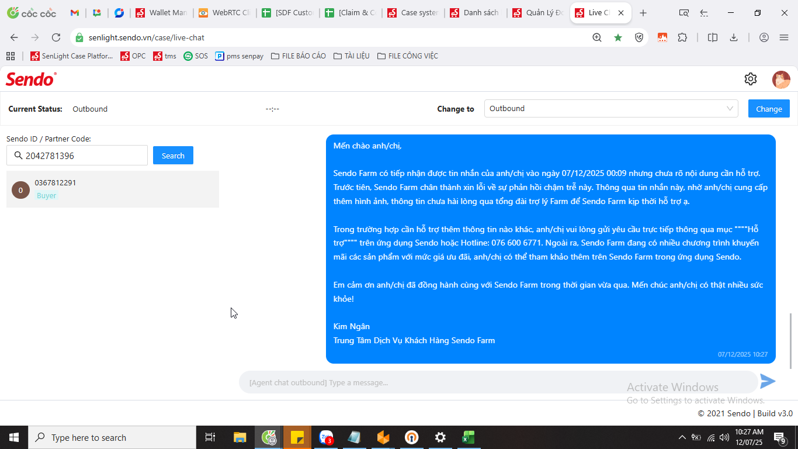Switch to the Case system tab

click(x=414, y=13)
